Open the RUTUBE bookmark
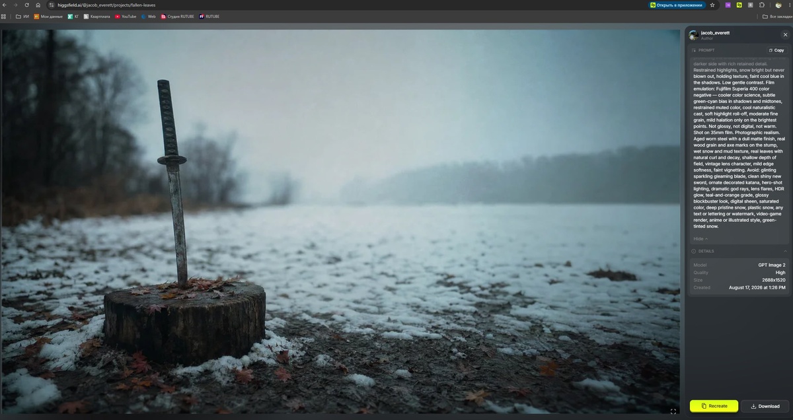 209,17
